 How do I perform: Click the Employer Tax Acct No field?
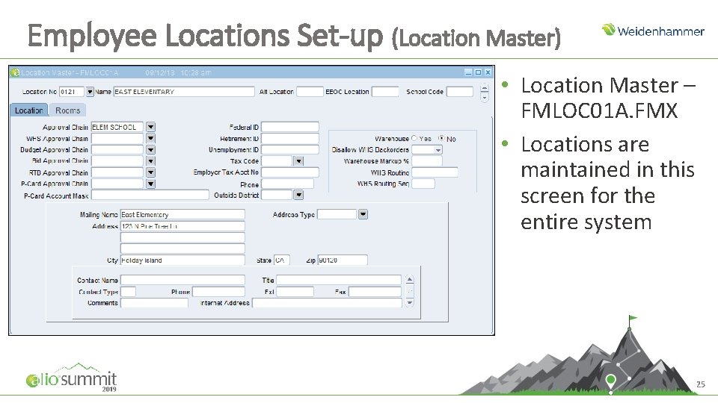pyautogui.click(x=290, y=172)
